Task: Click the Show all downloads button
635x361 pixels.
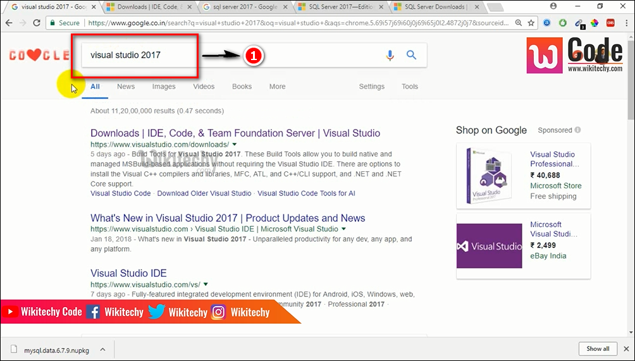Action: (x=597, y=348)
